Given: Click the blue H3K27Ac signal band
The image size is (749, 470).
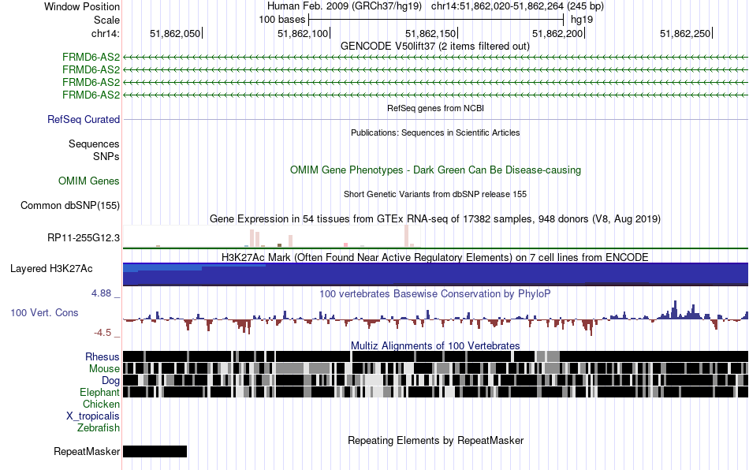Looking at the screenshot, I should pos(435,274).
